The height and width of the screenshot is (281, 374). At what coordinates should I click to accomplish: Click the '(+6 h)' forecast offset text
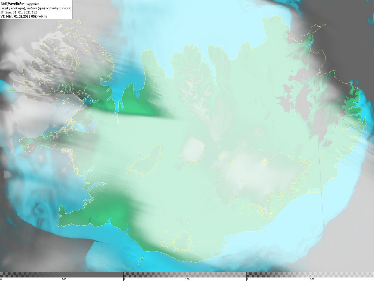42,16
